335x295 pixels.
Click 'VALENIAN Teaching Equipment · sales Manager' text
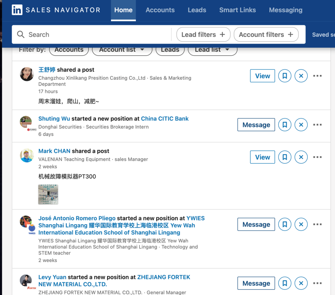tap(93, 159)
